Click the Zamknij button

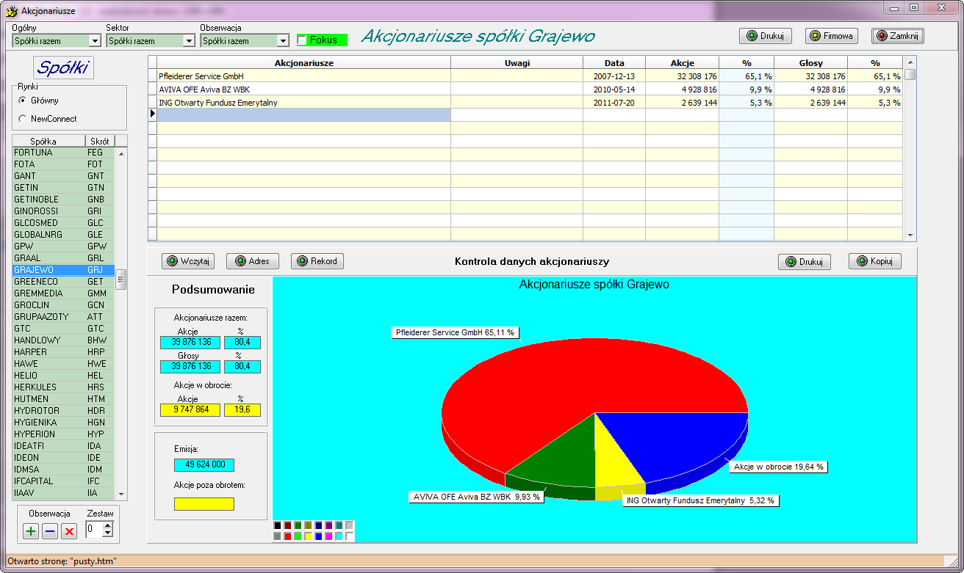[x=897, y=35]
